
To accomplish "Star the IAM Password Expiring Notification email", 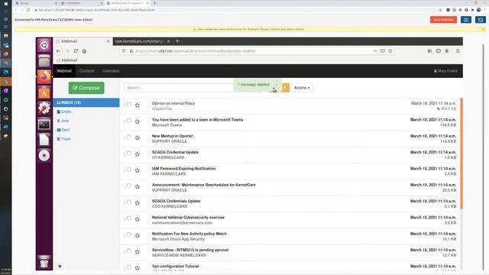I will tap(138, 170).
